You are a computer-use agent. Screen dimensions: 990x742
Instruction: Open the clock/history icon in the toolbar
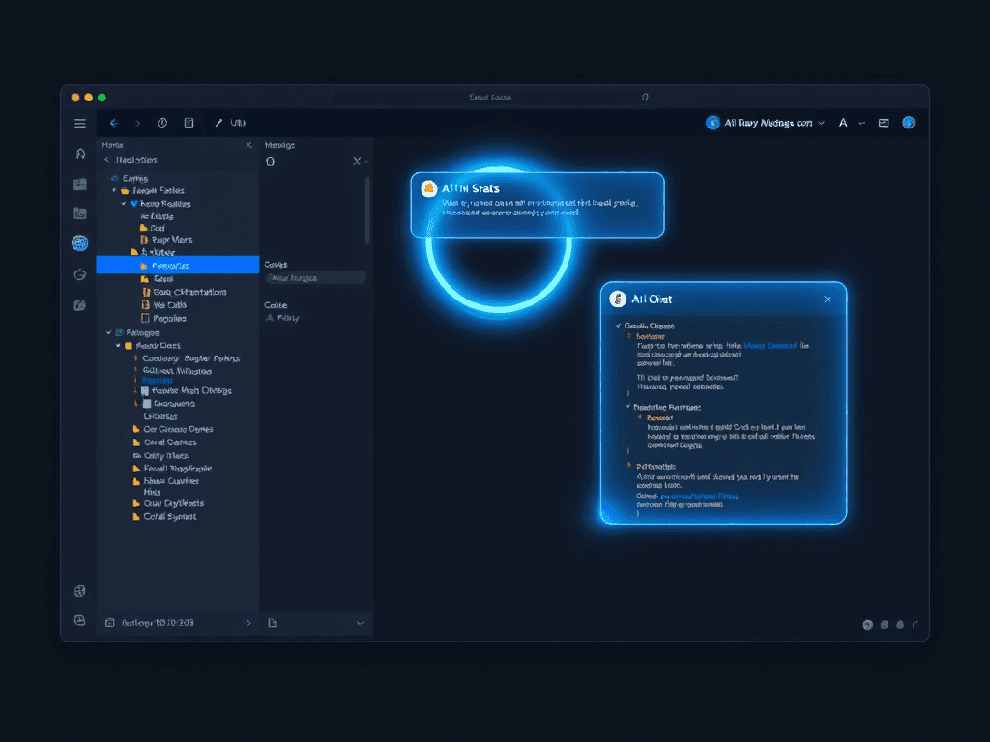162,123
